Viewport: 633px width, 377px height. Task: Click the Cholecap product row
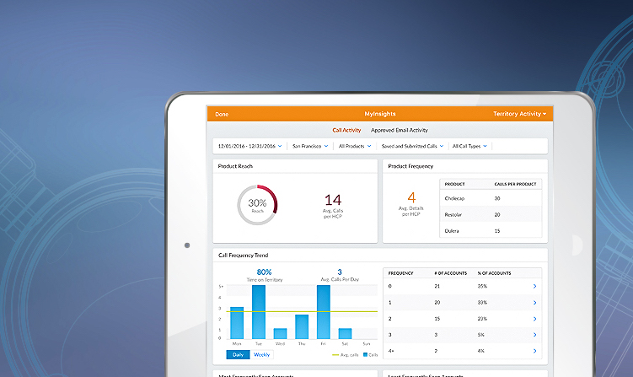(x=491, y=198)
